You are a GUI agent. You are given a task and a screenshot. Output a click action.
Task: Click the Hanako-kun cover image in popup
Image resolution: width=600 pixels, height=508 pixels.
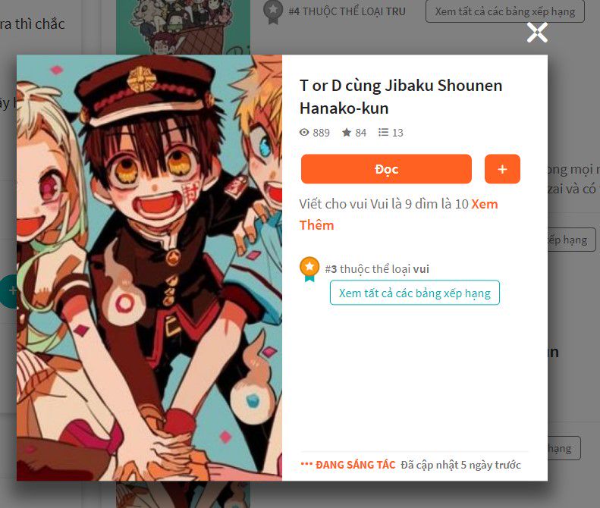point(149,268)
